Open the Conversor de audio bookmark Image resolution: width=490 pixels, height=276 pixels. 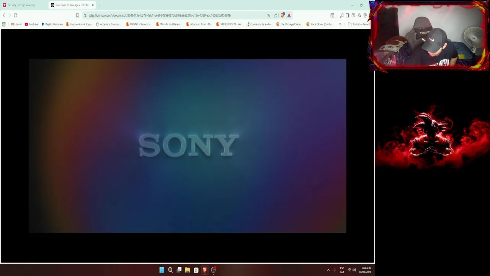pos(260,24)
